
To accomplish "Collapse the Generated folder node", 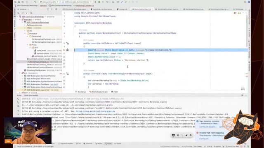I will (28, 36).
